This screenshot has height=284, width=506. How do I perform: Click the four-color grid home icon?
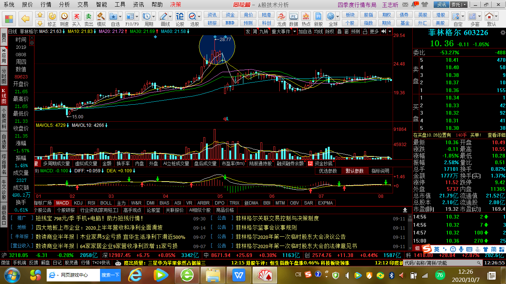9,18
